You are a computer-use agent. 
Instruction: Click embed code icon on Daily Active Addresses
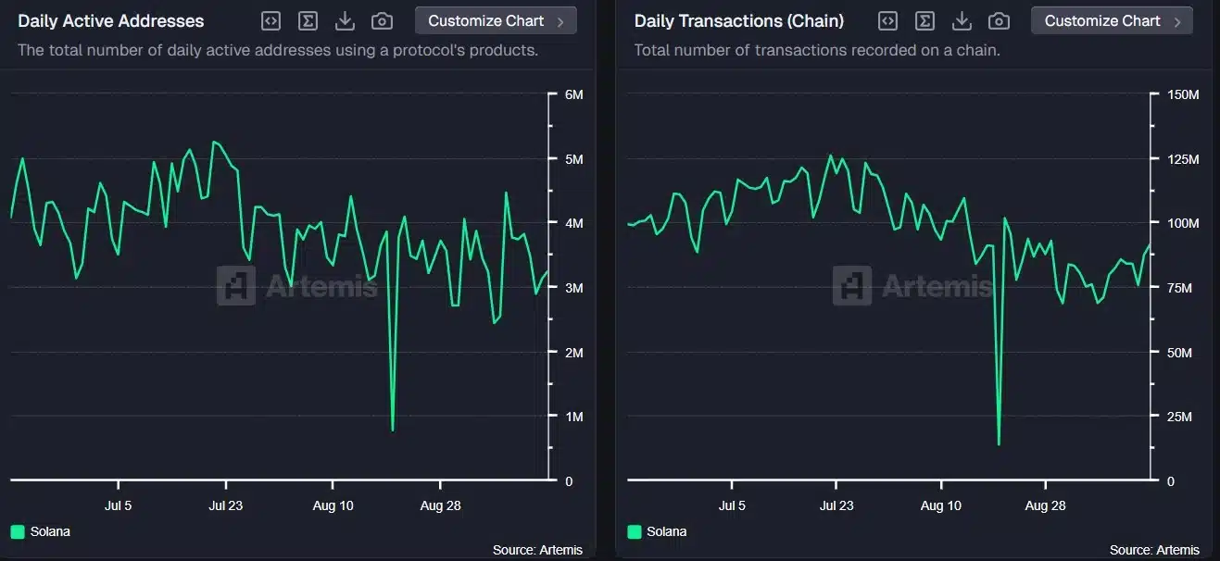[x=270, y=20]
